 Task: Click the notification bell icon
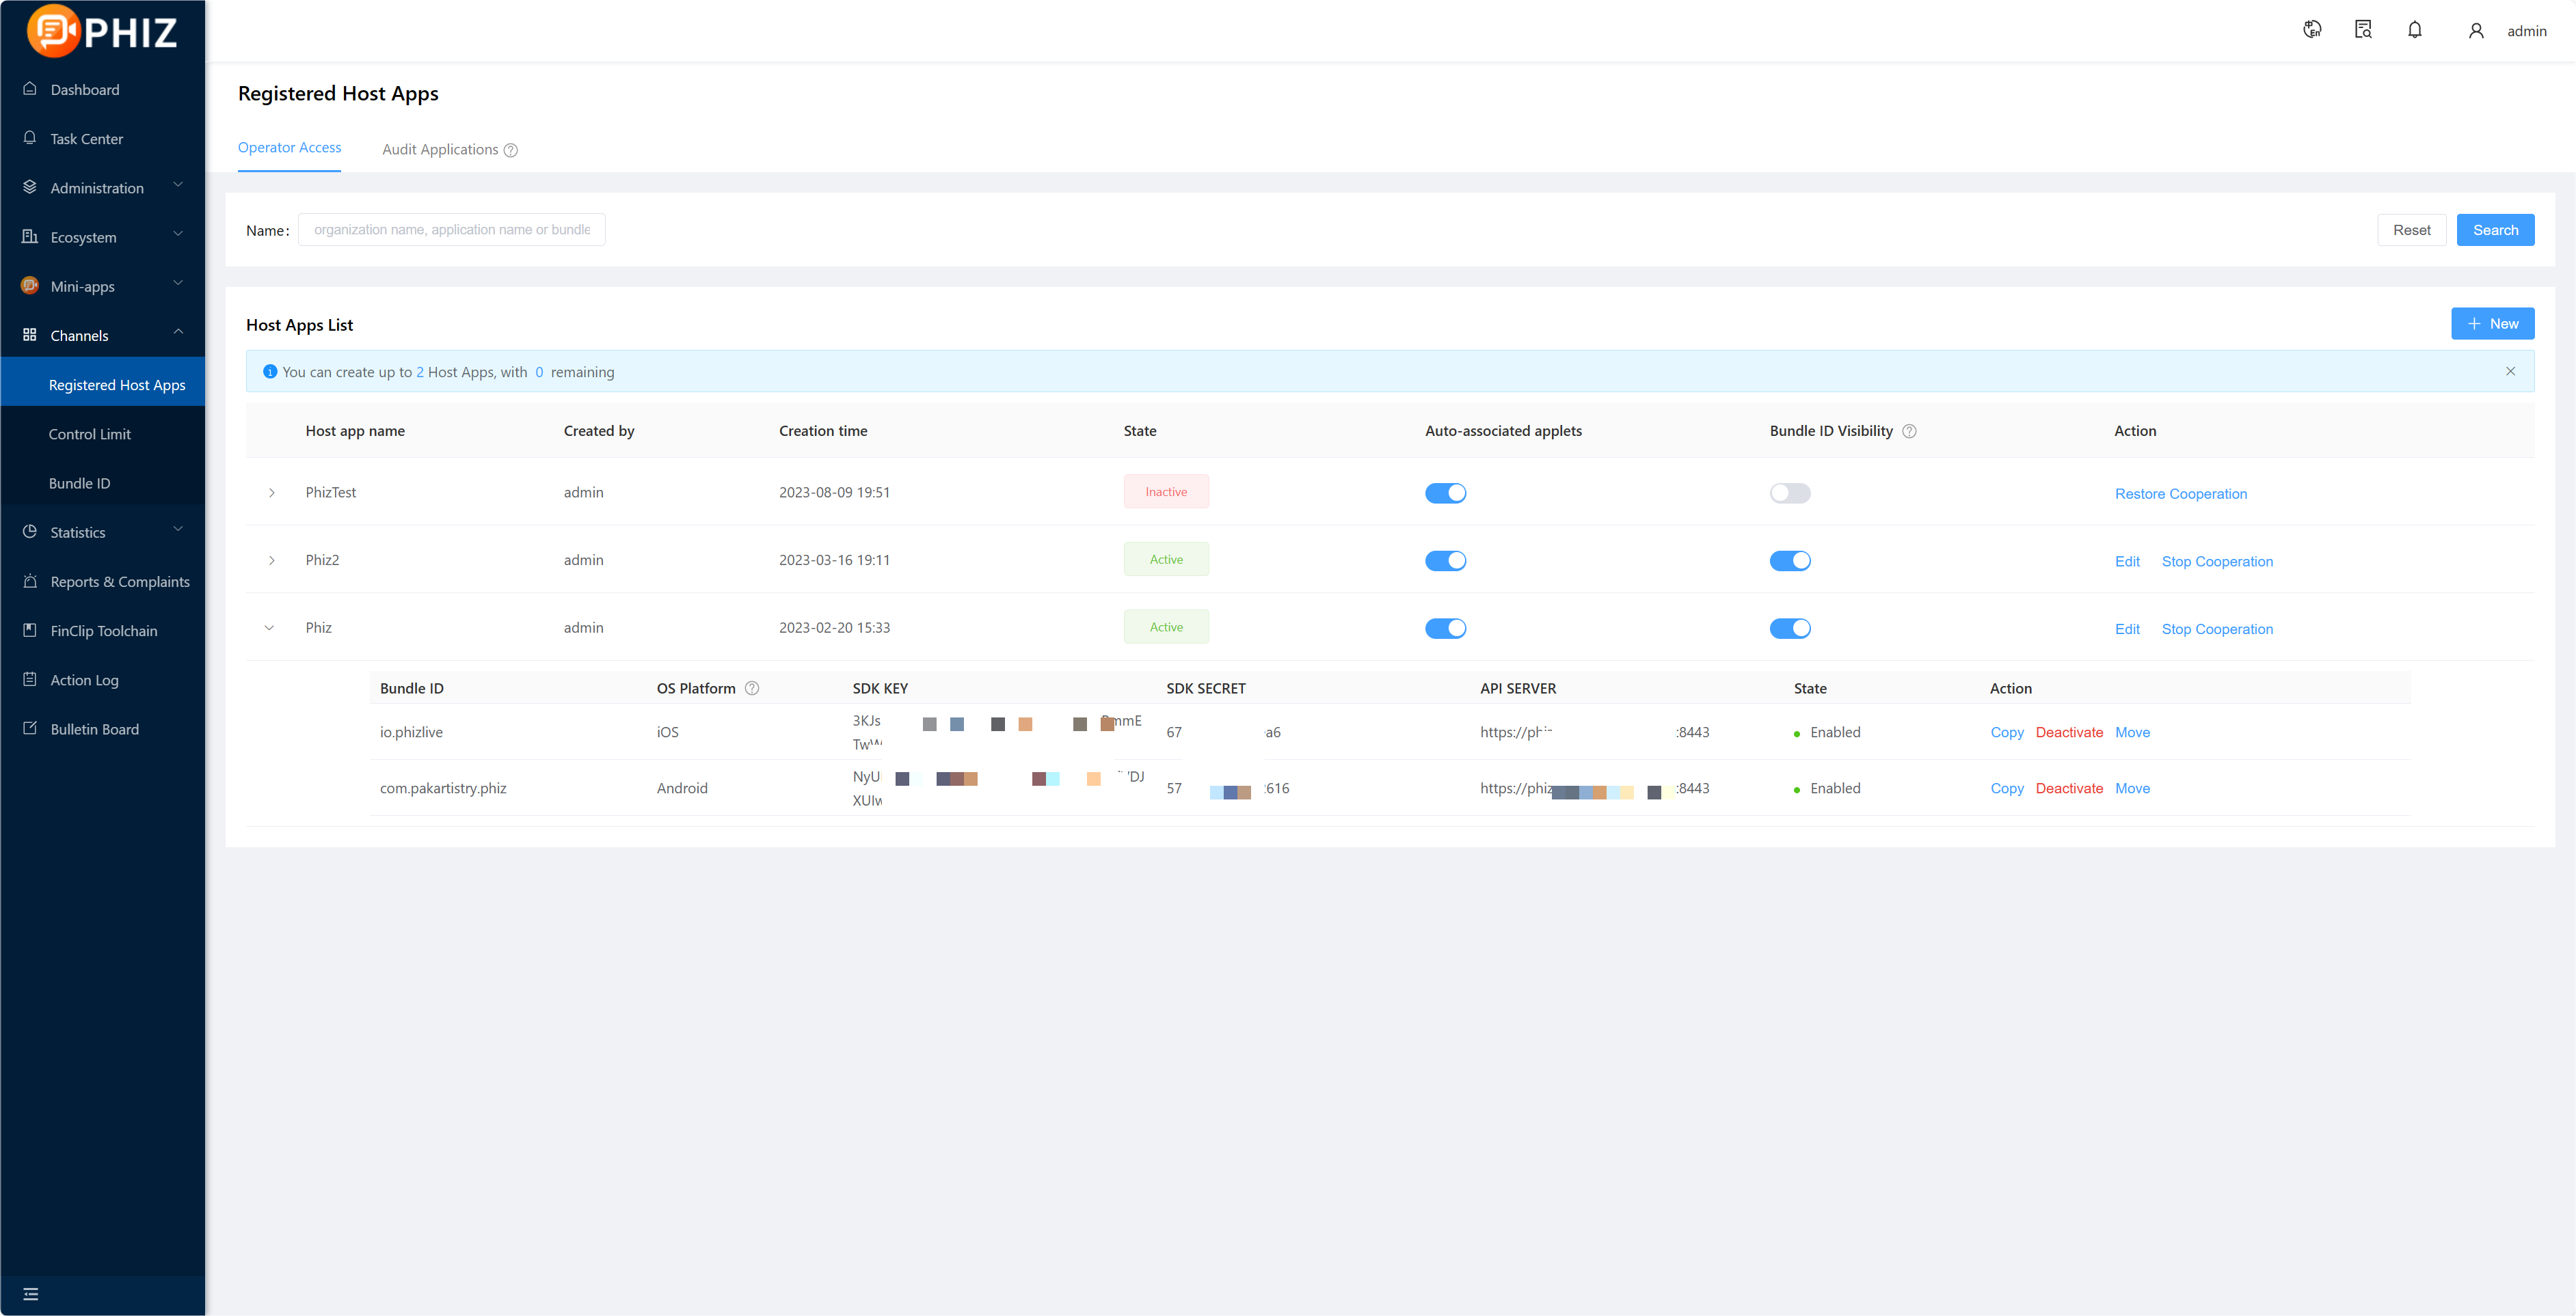(x=2414, y=30)
